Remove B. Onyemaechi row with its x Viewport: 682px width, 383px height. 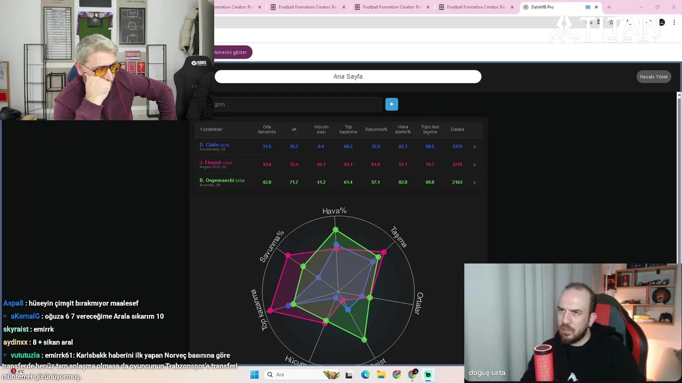tap(474, 182)
